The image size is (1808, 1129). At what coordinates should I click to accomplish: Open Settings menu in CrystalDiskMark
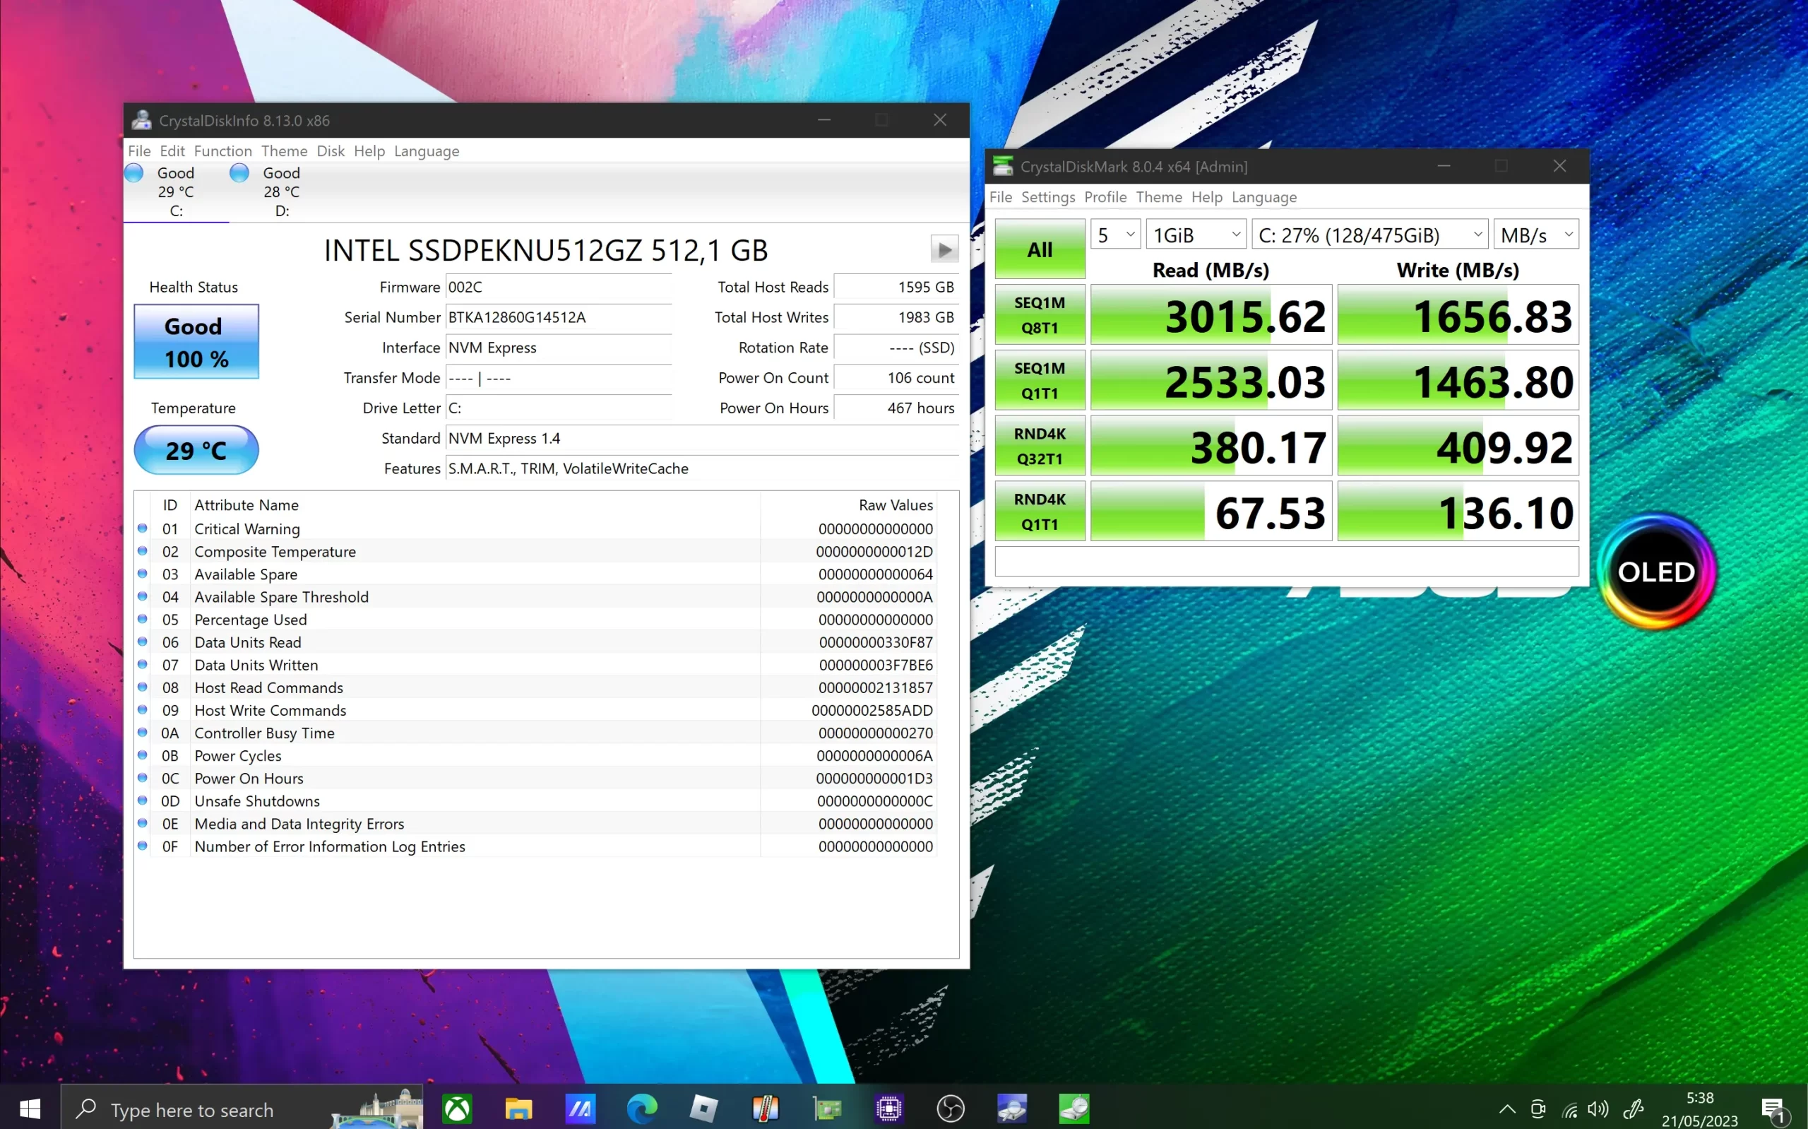pos(1047,197)
